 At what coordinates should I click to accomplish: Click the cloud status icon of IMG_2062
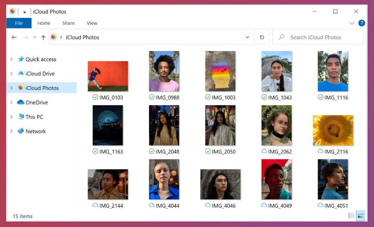[264, 151]
